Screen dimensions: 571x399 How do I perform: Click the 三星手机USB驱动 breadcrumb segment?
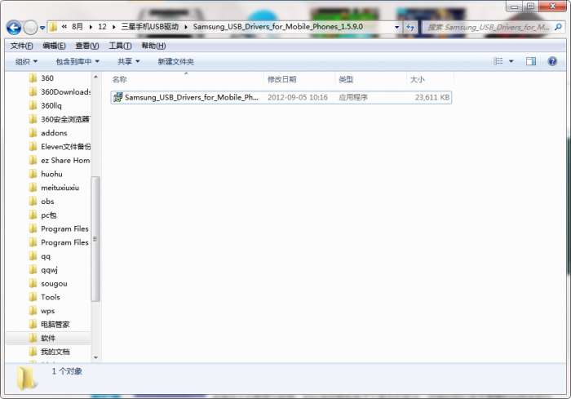point(149,27)
